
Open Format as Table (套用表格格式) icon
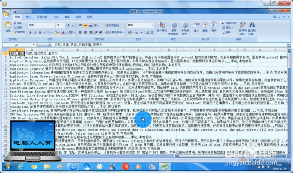[174, 25]
